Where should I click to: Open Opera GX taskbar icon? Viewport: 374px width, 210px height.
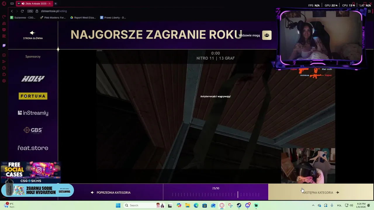click(222, 205)
